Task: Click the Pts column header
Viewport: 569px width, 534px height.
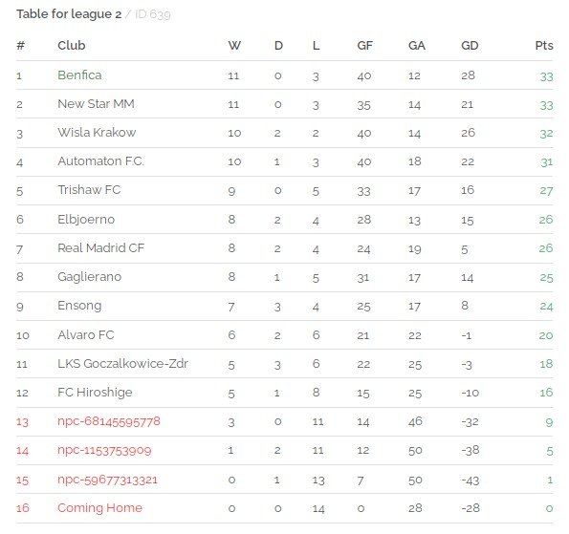Action: (x=544, y=46)
